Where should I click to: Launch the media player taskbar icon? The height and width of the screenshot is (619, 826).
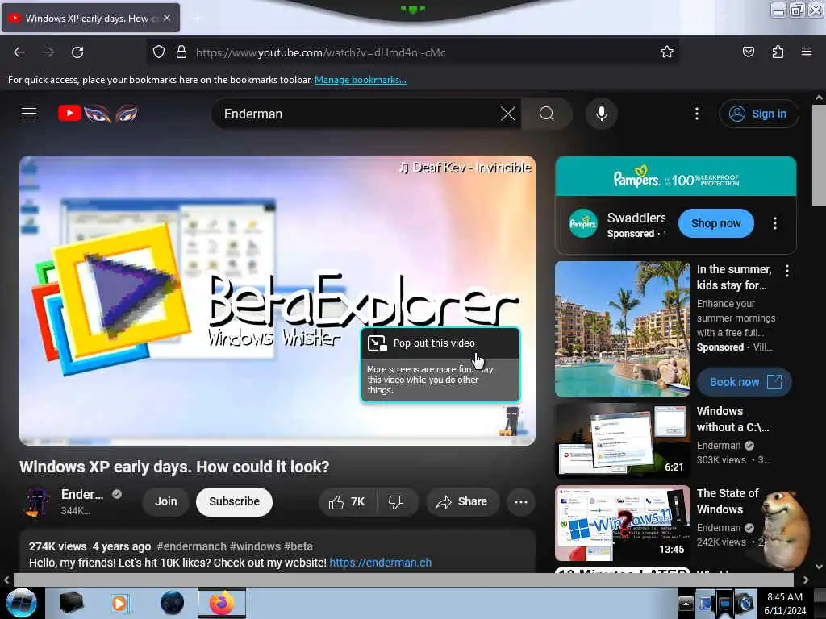[119, 603]
